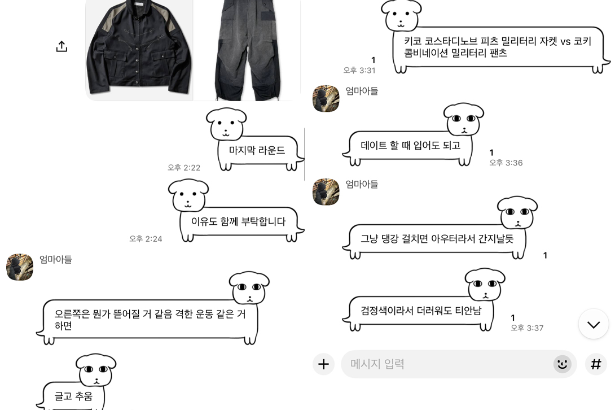
Task: Open the plus attachment button
Action: click(324, 364)
